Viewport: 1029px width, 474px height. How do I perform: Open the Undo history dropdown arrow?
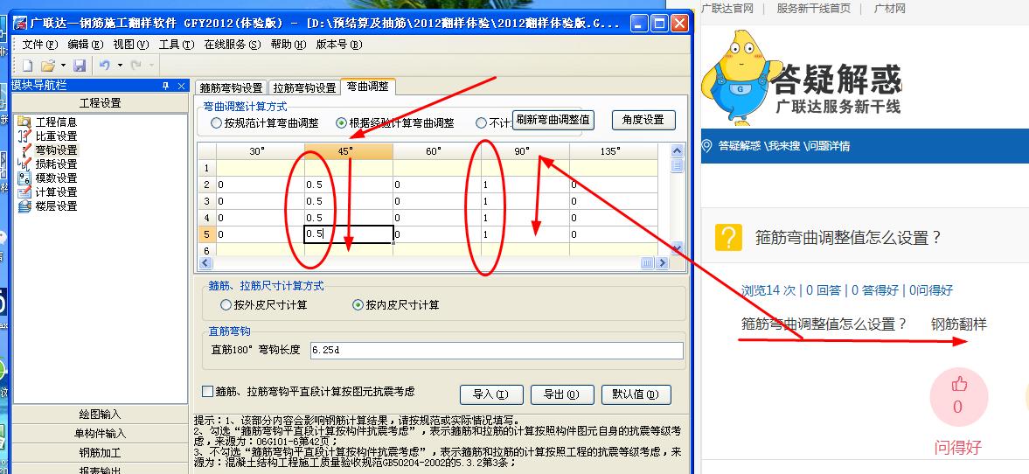click(x=120, y=65)
